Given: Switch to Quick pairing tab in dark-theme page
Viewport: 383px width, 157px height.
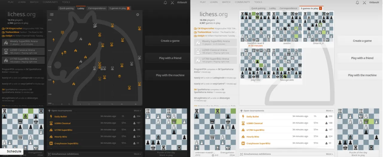Looking at the screenshot, I should [x=66, y=8].
